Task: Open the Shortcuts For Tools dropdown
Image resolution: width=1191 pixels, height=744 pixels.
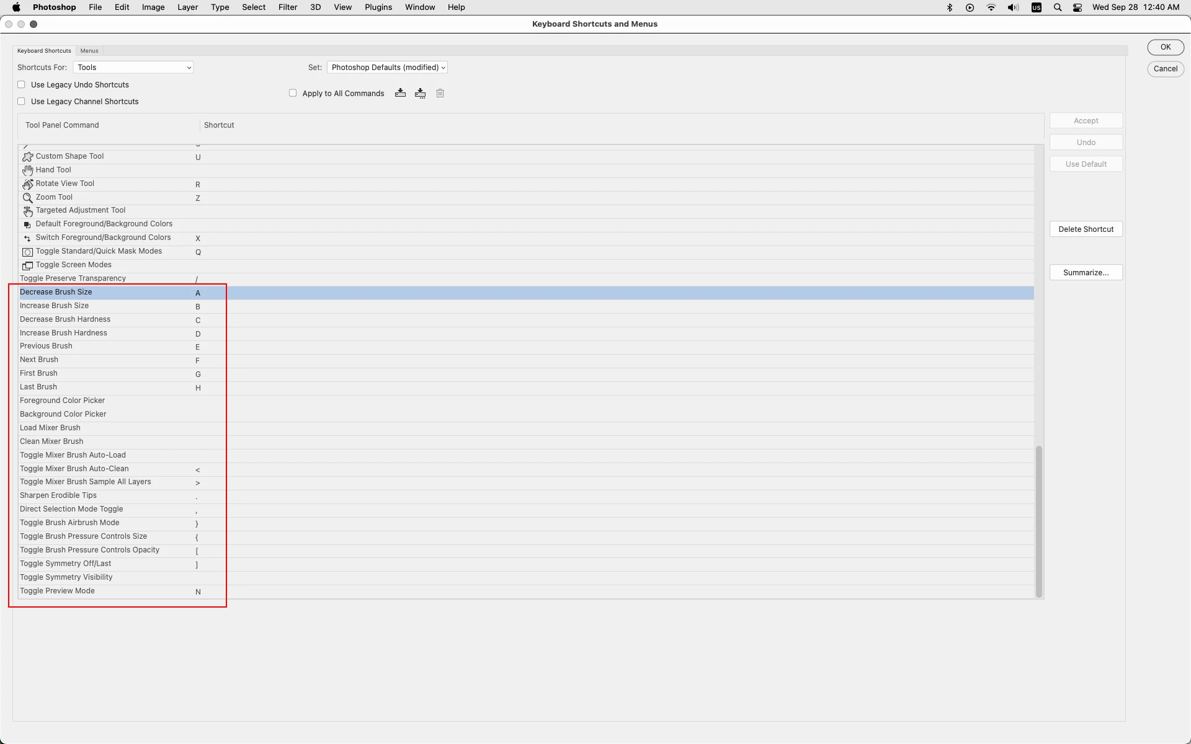Action: click(x=133, y=68)
